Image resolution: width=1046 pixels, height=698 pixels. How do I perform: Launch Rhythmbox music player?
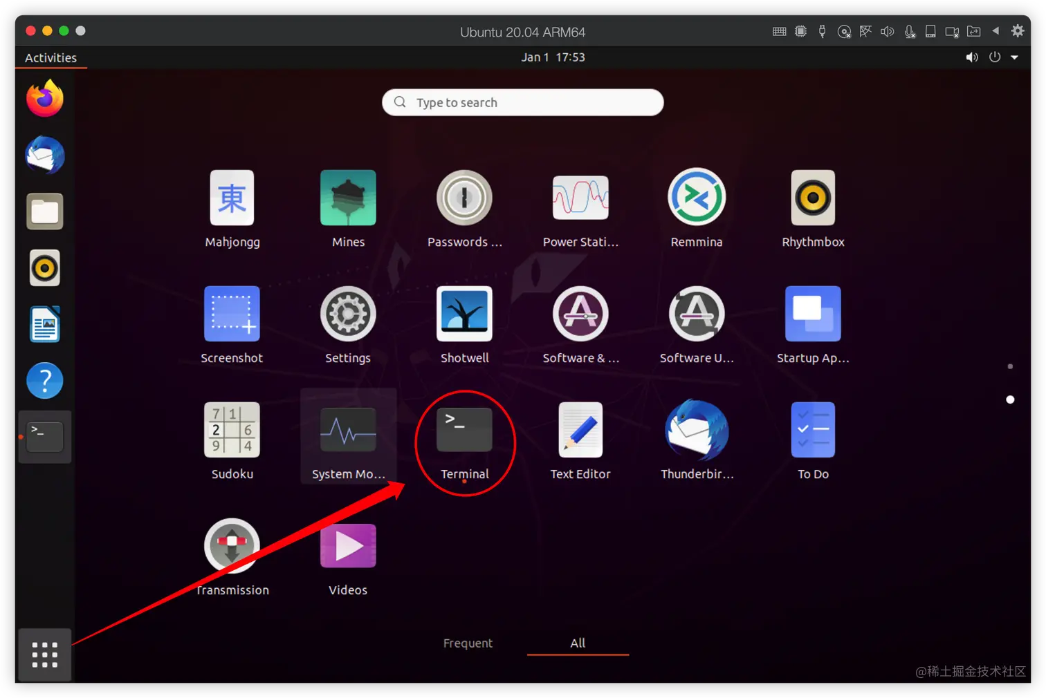tap(813, 198)
